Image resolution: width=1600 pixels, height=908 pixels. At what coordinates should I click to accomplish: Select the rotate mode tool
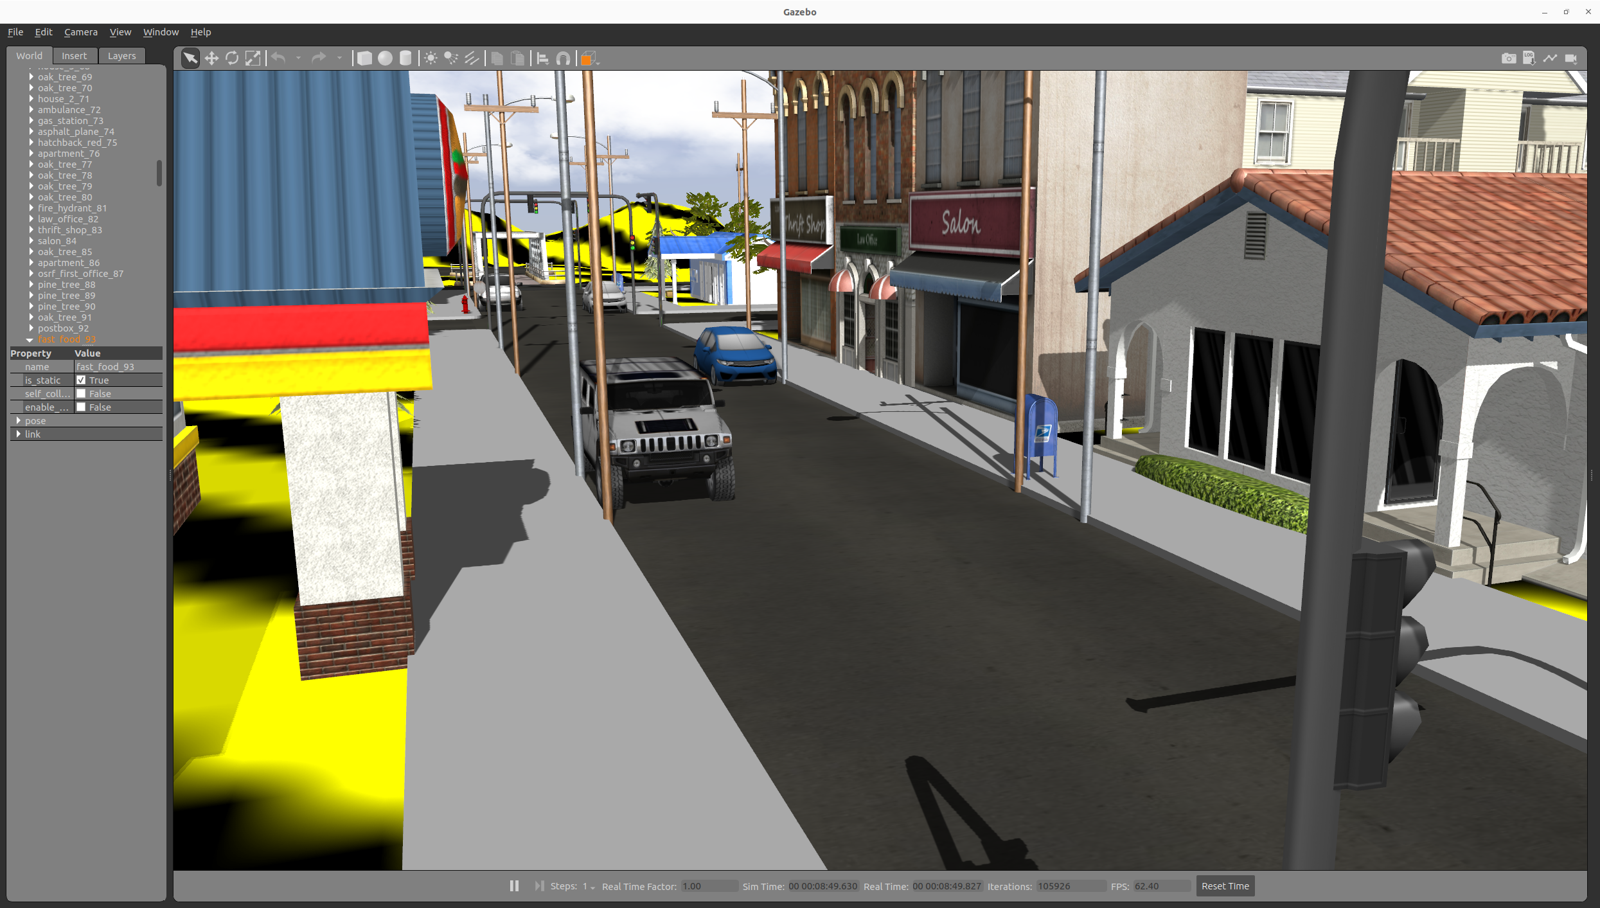click(x=232, y=58)
